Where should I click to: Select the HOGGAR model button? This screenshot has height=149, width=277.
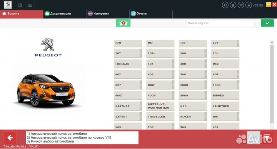pyautogui.click(x=128, y=64)
